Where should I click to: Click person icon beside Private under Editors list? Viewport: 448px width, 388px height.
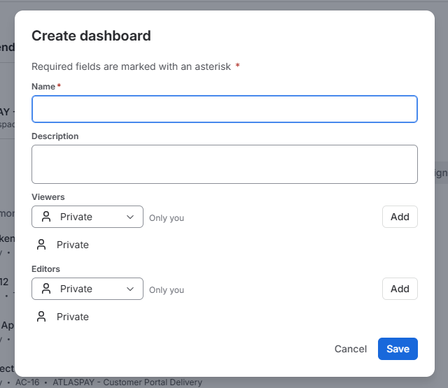[41, 317]
